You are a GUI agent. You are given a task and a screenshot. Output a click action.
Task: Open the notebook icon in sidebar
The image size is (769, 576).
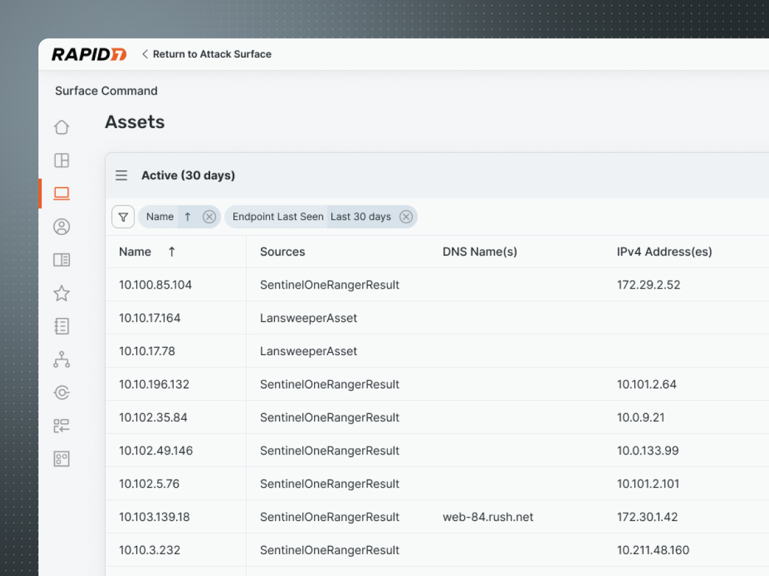tap(62, 326)
